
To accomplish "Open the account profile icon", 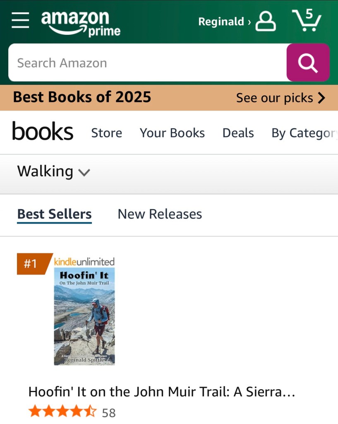I will [x=266, y=21].
